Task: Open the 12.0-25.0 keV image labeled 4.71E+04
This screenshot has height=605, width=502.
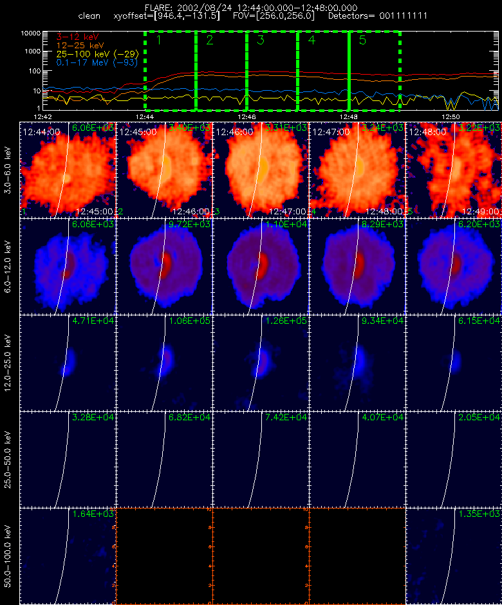Action: pos(68,363)
